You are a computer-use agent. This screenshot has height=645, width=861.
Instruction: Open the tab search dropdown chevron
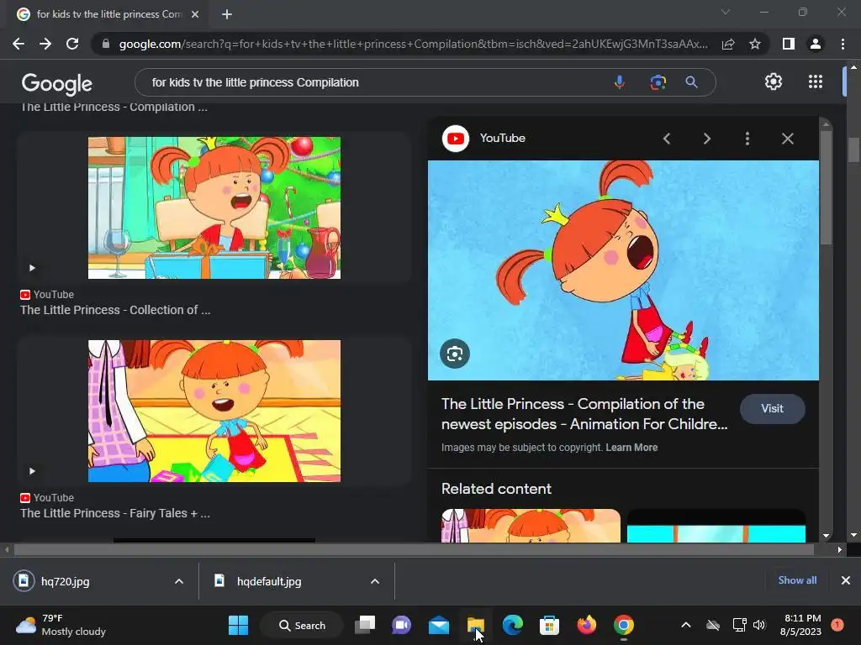pos(726,12)
